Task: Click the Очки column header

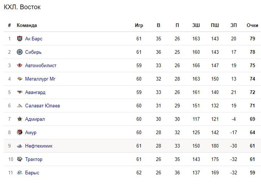Action: pos(252,25)
